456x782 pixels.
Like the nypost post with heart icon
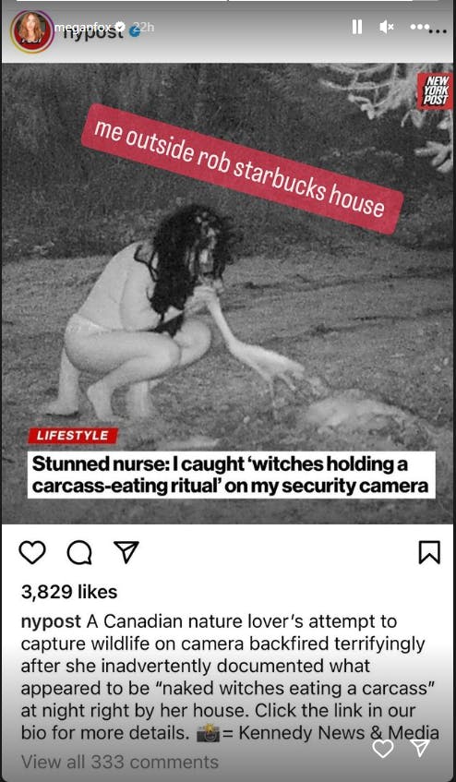click(32, 552)
